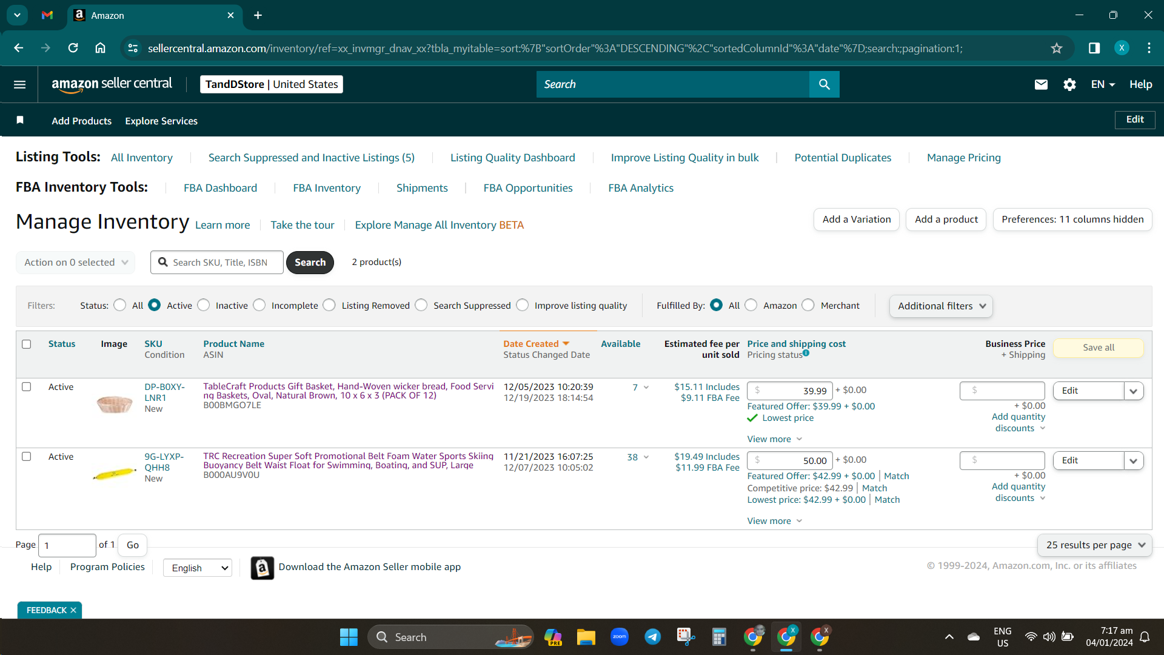Choose Fulfilled By Merchant filter
The width and height of the screenshot is (1164, 655).
[x=808, y=305]
